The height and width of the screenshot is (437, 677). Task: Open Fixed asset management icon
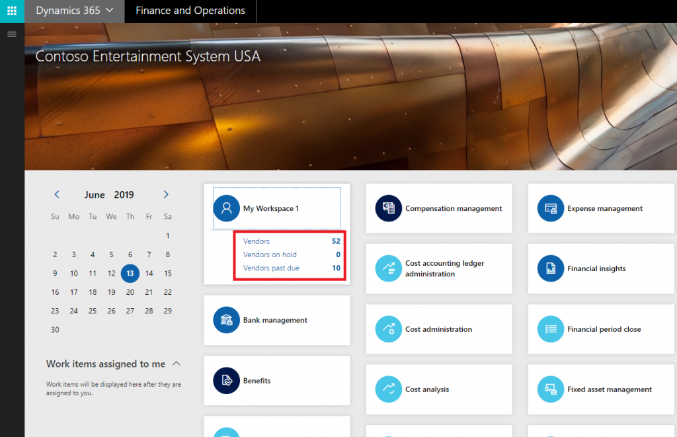coord(551,389)
